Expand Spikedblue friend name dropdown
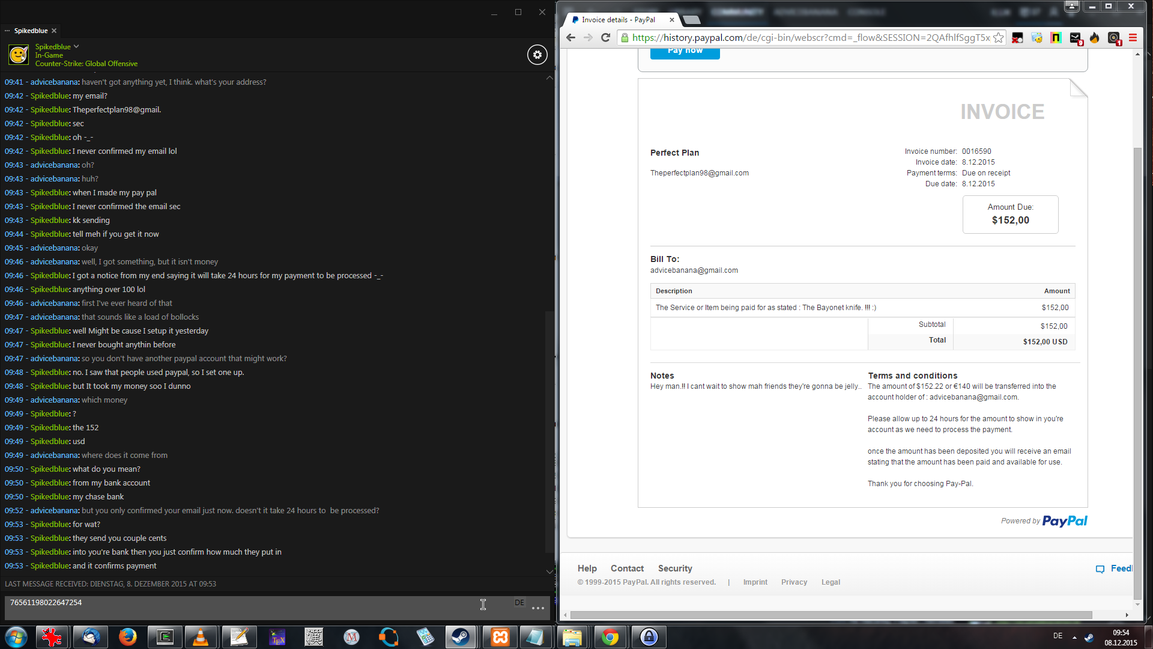The width and height of the screenshot is (1153, 649). pos(76,46)
